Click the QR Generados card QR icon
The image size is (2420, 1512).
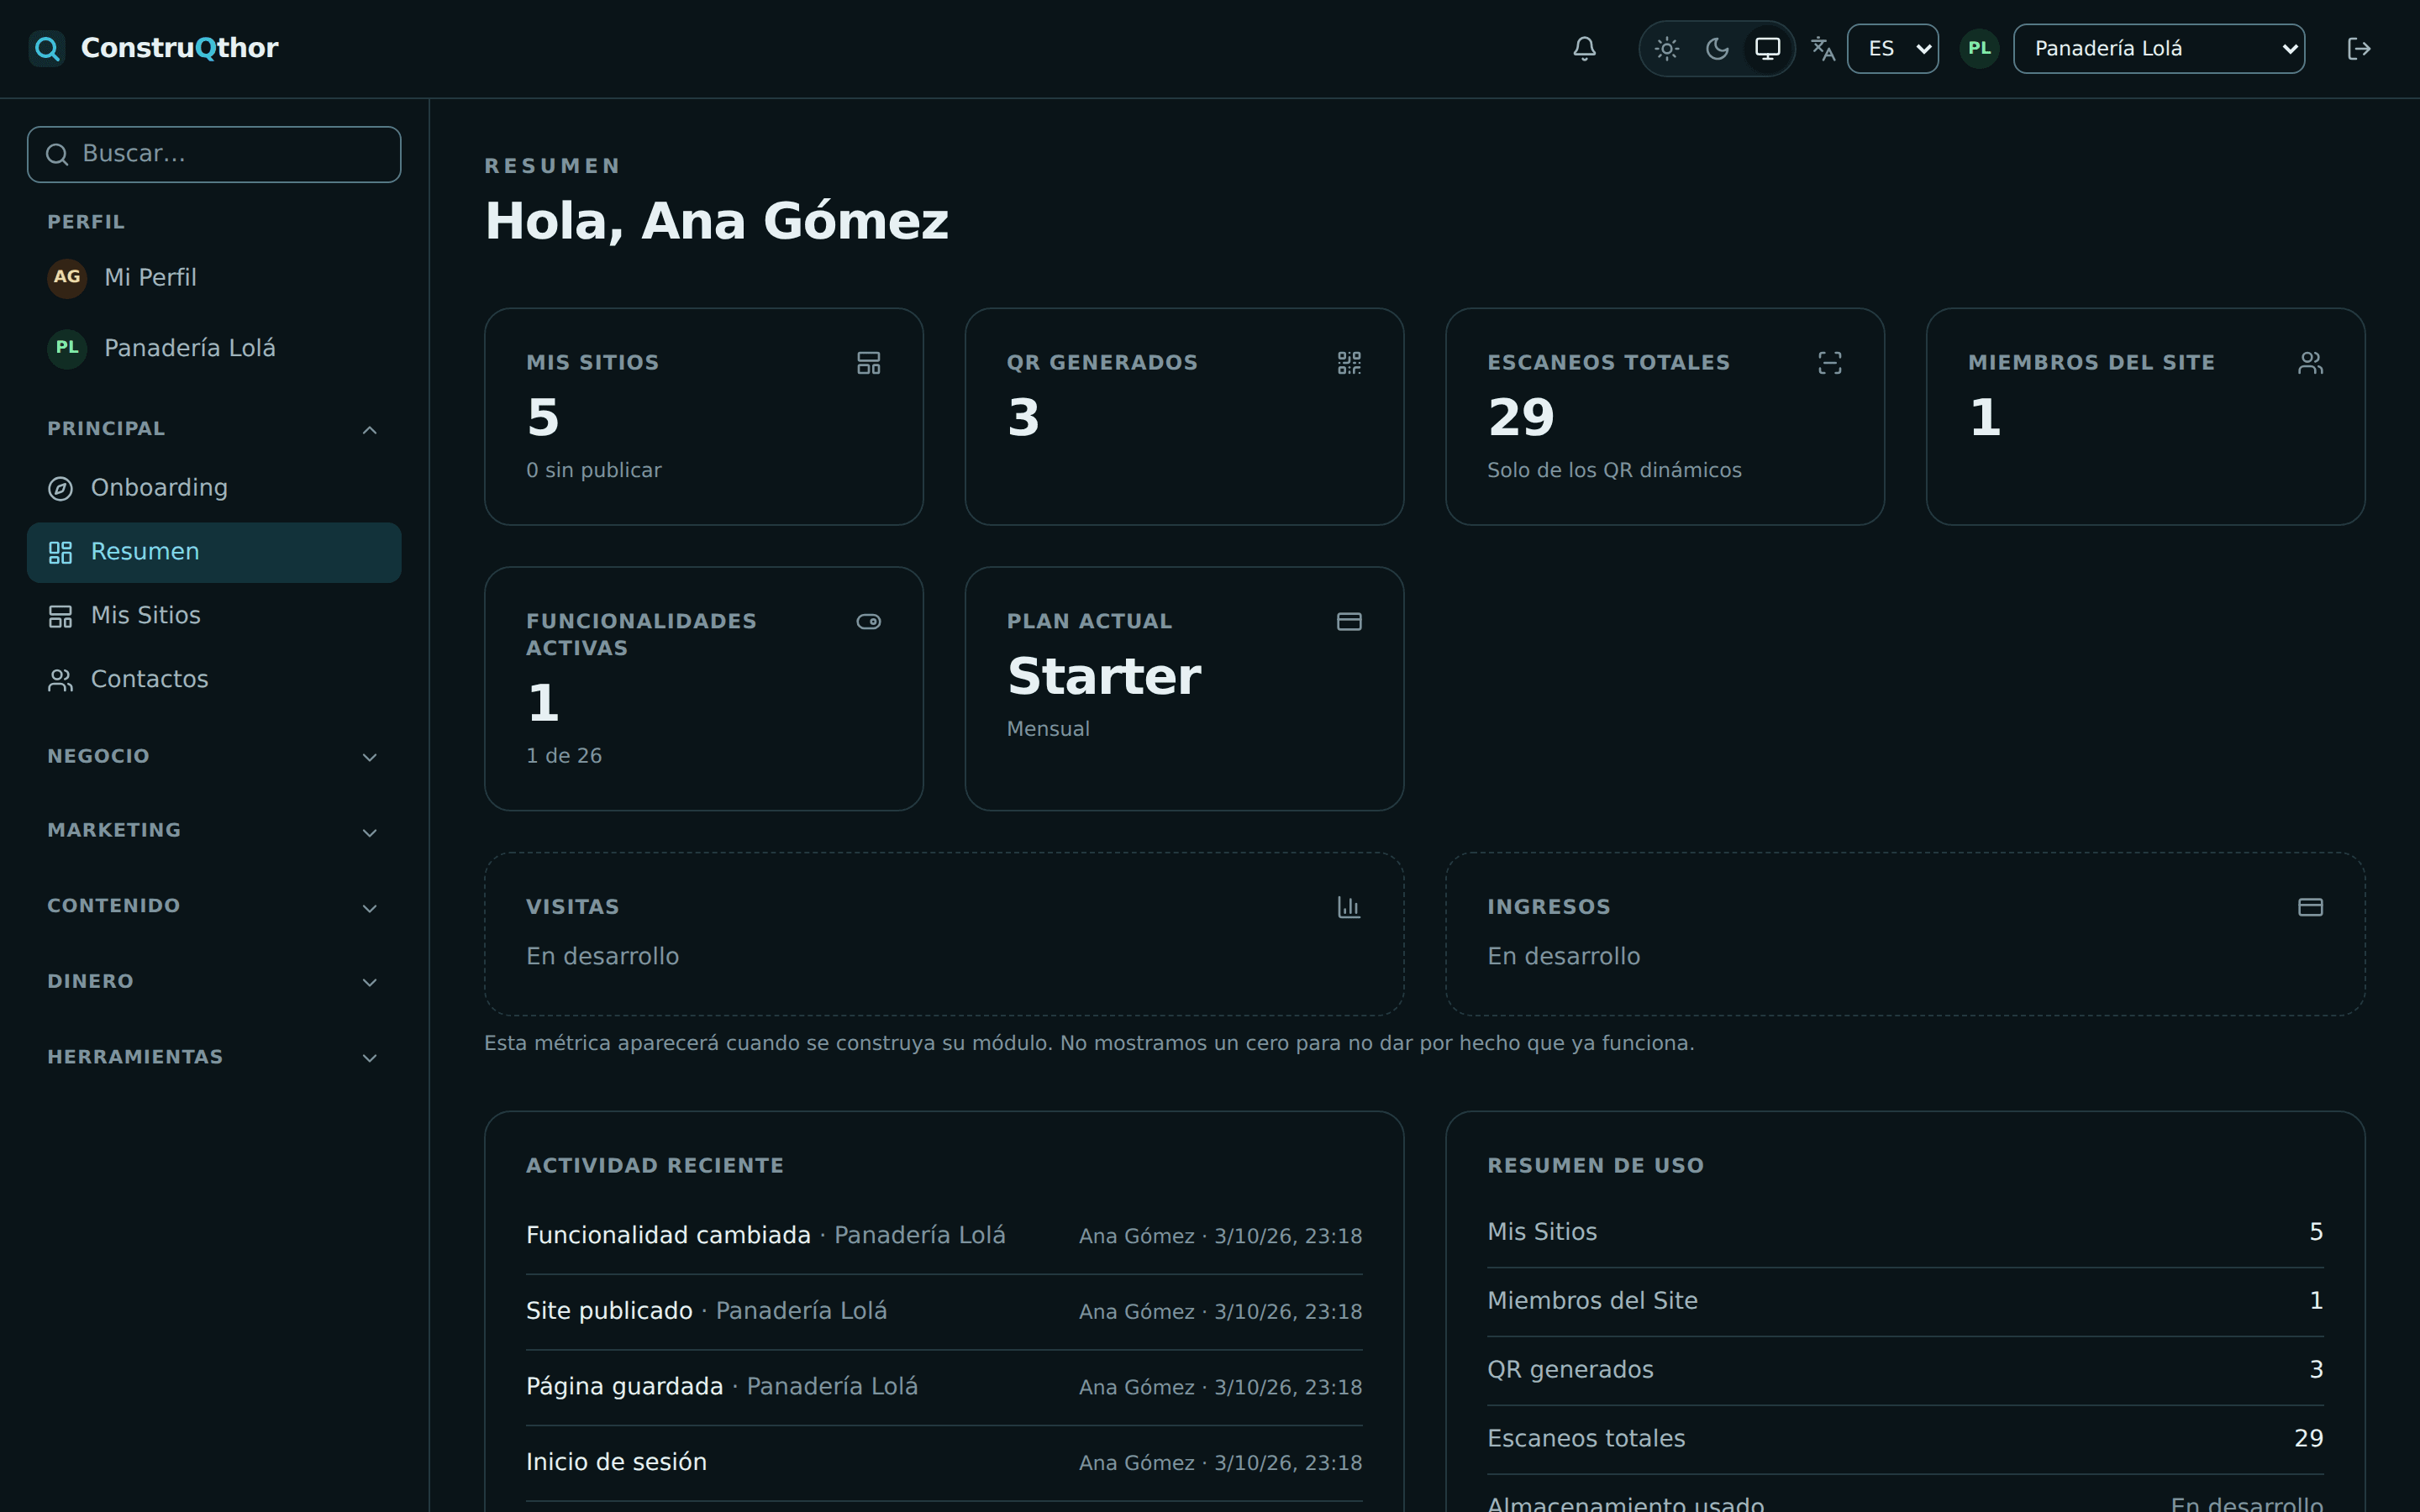(1349, 363)
